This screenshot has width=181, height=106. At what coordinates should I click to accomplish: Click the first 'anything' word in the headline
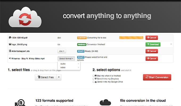coord(100,16)
